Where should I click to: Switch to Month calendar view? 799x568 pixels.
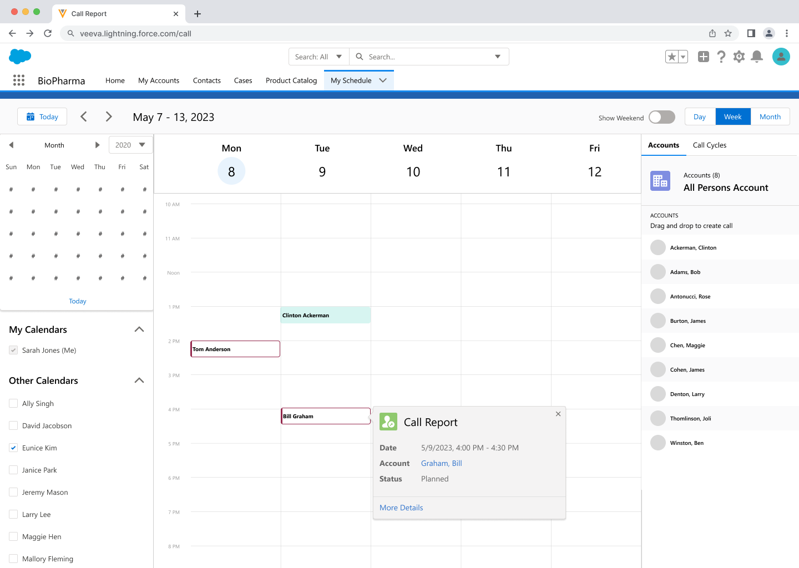pyautogui.click(x=770, y=117)
